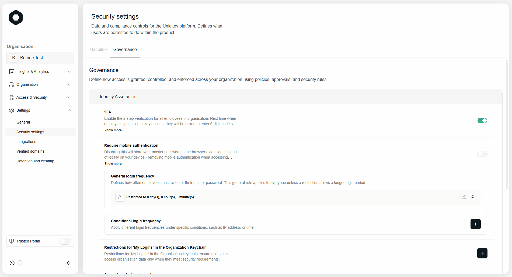Screen dimensions: 512x277
Task: Click the Uniqkey hexagon logo
Action: [x=16, y=18]
